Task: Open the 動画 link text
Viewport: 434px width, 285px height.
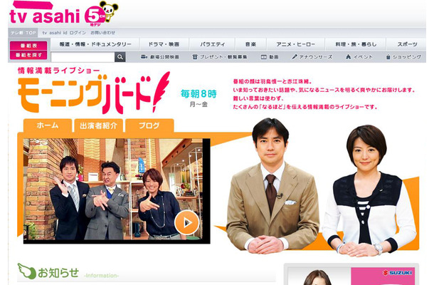Action: tap(274, 57)
